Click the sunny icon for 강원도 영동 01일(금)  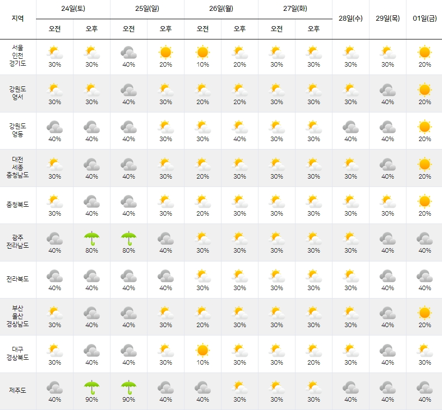pyautogui.click(x=425, y=127)
